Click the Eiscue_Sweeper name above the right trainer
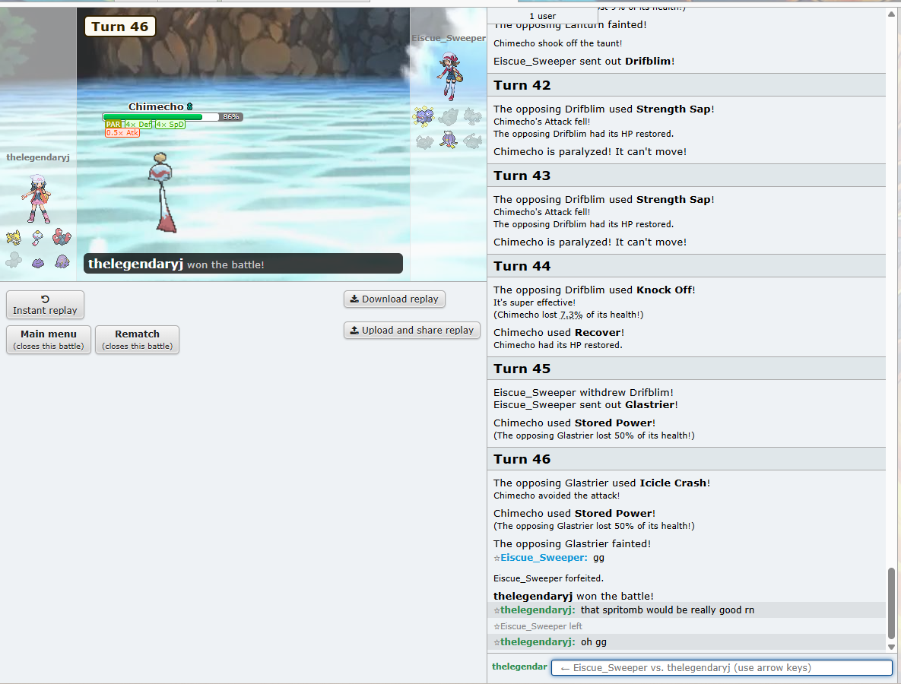This screenshot has height=684, width=901. click(449, 38)
